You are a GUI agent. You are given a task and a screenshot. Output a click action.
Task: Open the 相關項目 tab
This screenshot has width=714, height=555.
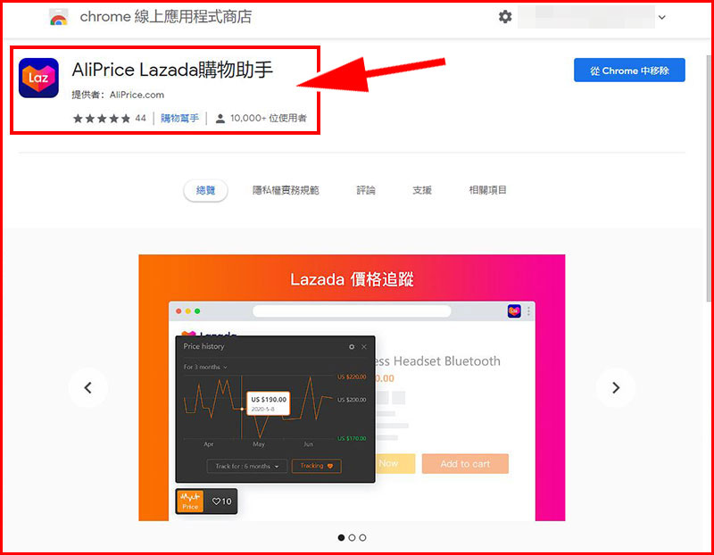pyautogui.click(x=487, y=190)
